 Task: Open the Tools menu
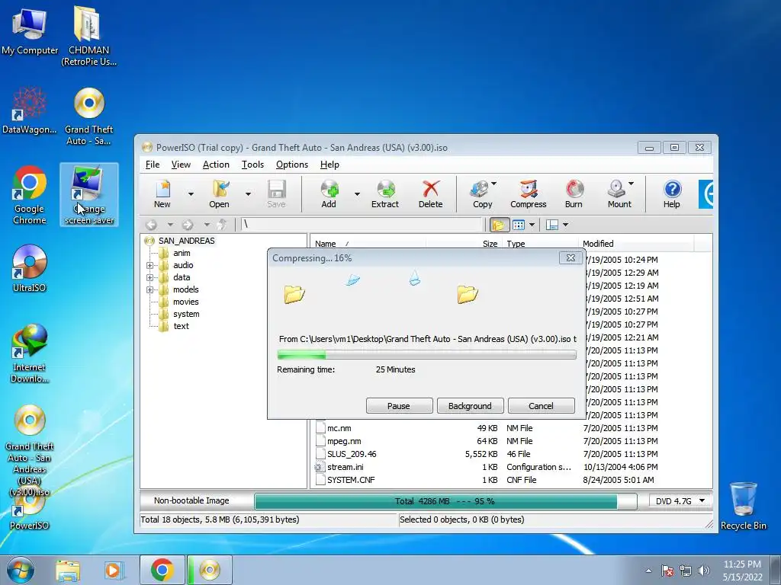coord(252,165)
